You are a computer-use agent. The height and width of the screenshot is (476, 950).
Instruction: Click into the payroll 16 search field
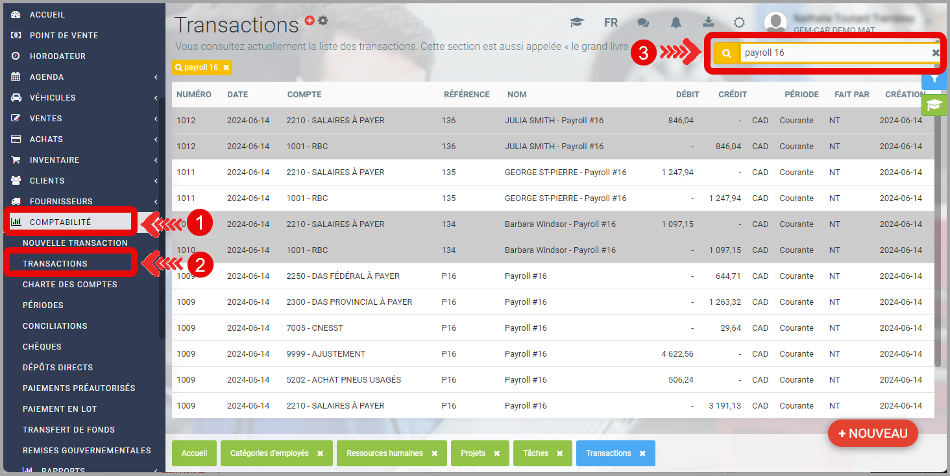click(834, 53)
